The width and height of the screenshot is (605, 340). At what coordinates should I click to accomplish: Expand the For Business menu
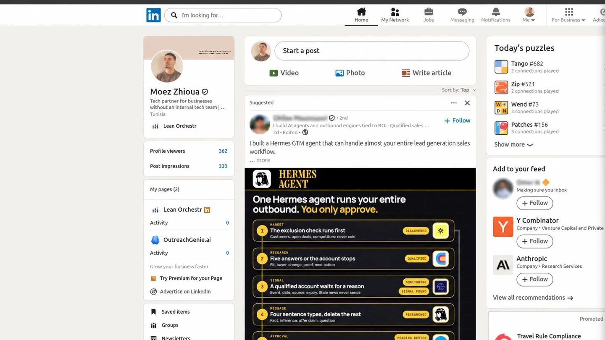click(568, 15)
